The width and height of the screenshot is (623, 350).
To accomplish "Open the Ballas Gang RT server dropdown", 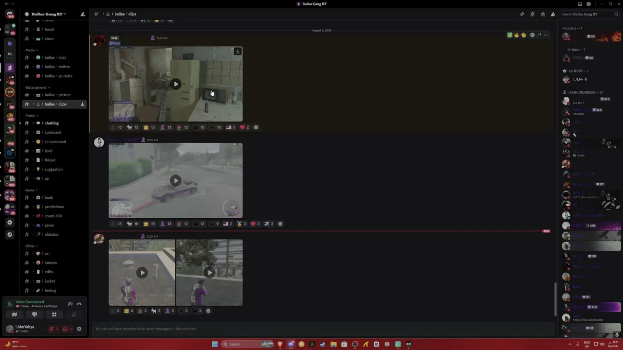I will (x=49, y=14).
